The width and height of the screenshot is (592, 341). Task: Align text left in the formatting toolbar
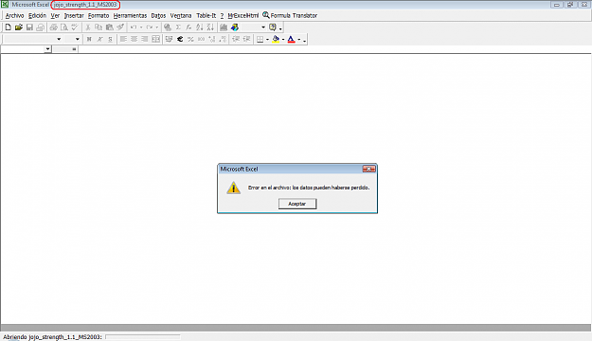click(123, 39)
